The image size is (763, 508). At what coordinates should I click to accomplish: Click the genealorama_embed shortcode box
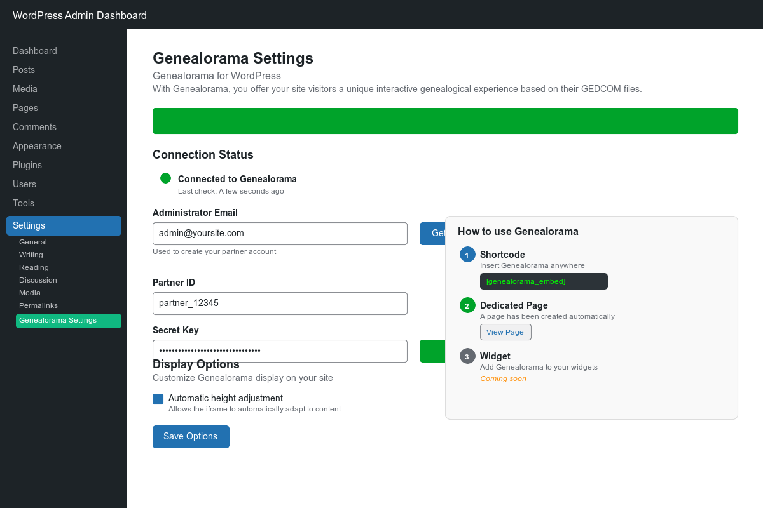coord(544,281)
